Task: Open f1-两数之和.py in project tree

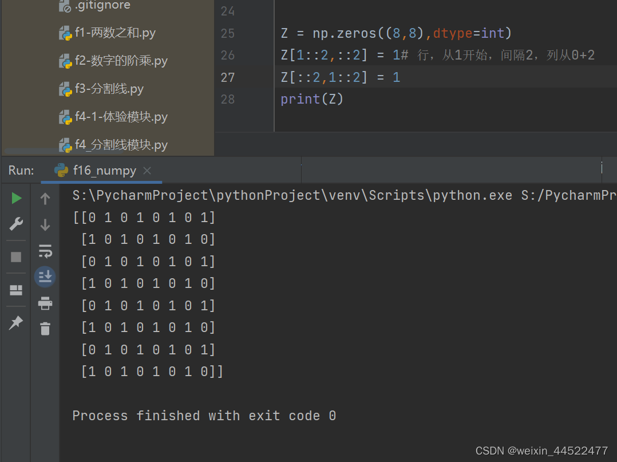Action: (107, 33)
